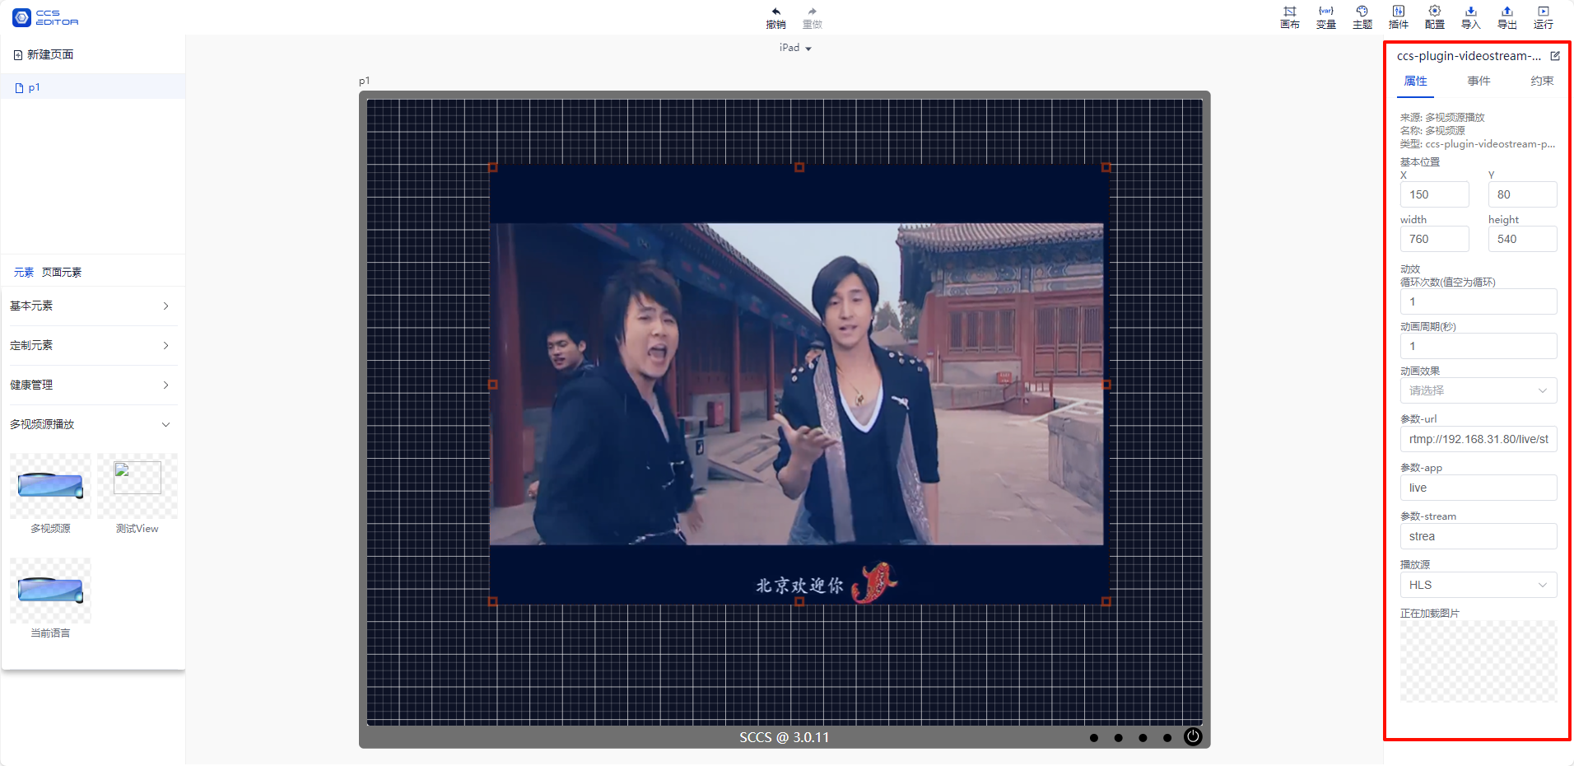Image resolution: width=1574 pixels, height=766 pixels.
Task: Click the Y position field
Action: pyautogui.click(x=1522, y=194)
